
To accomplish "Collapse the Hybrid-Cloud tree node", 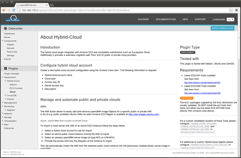I will (5, 81).
